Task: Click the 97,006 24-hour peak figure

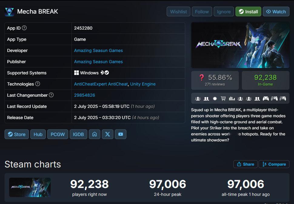Action: point(168,184)
